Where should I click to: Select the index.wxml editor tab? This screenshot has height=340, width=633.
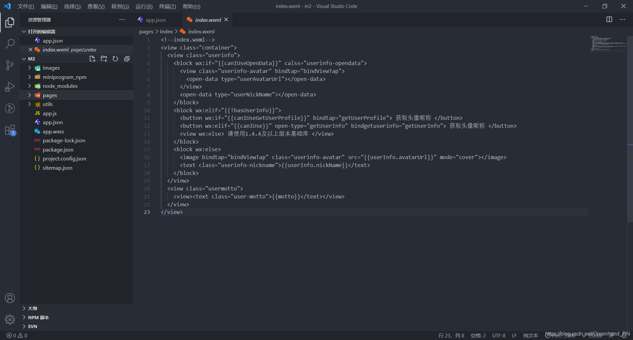[x=208, y=20]
